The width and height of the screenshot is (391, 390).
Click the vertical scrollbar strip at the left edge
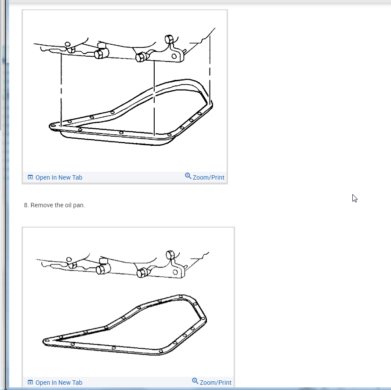click(x=1, y=65)
